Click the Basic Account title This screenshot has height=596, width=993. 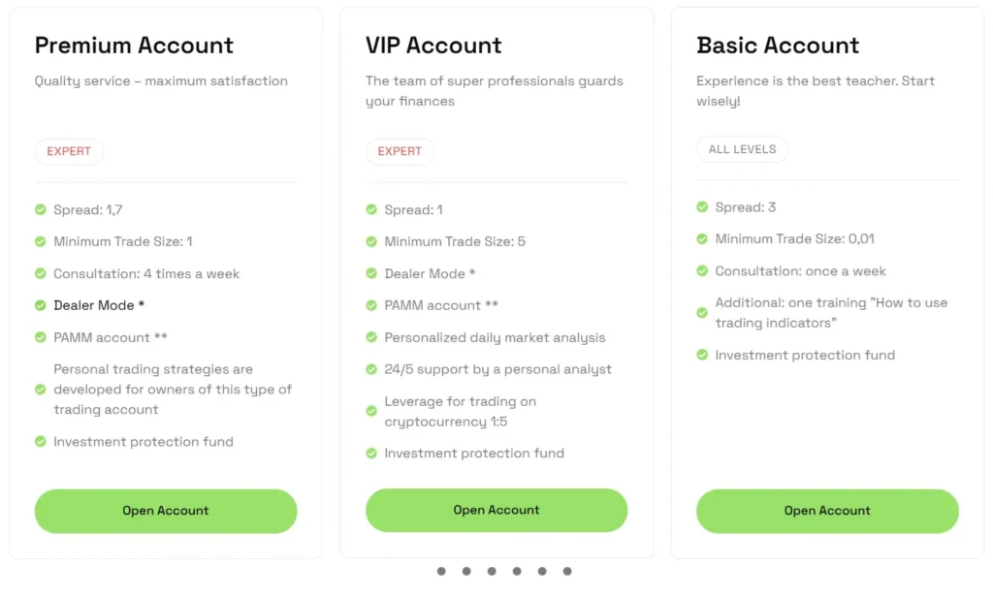click(778, 46)
